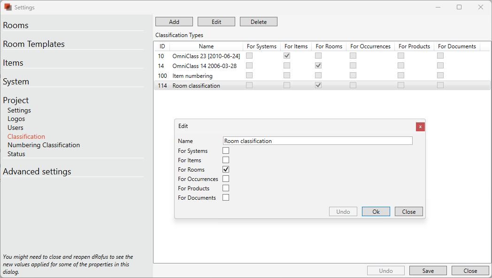Toggle For Occurrences in the Edit dialog
This screenshot has width=492, height=278.
[226, 178]
